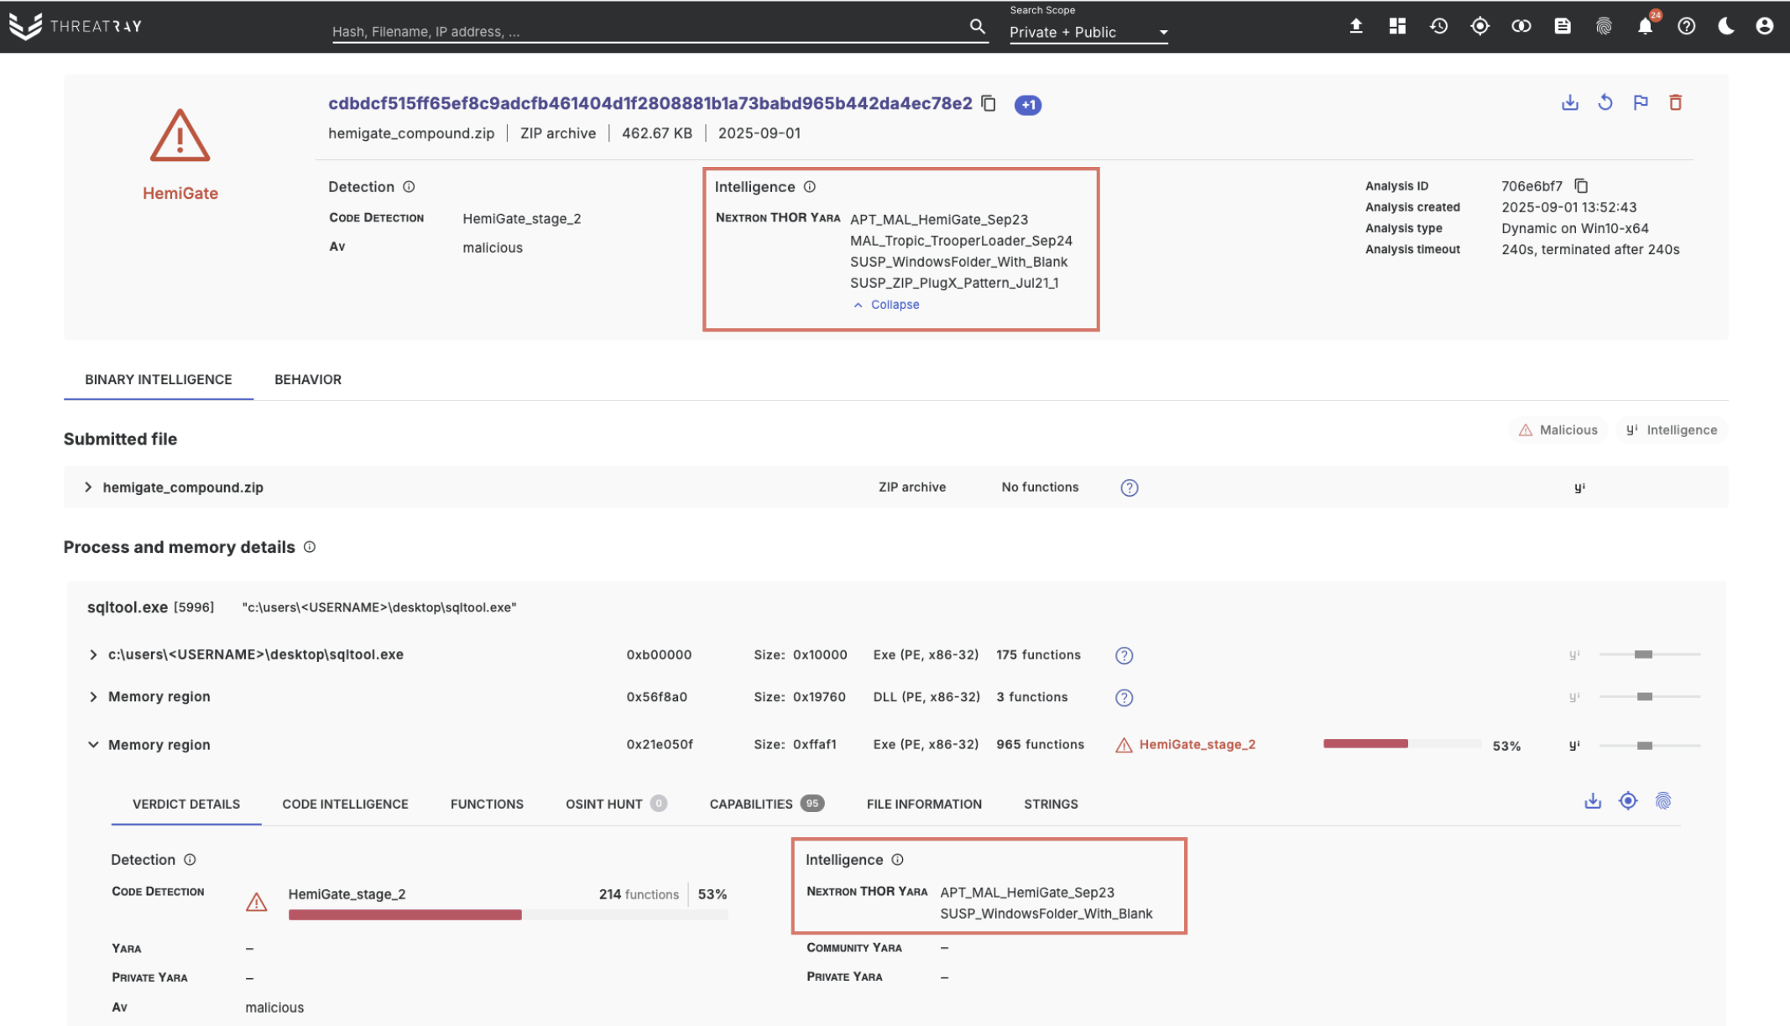1790x1026 pixels.
Task: Click info icon beside top Intelligence heading
Action: [x=810, y=186]
